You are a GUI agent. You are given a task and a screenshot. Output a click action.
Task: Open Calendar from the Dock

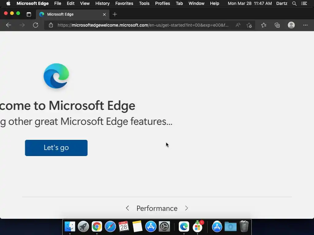point(124,226)
